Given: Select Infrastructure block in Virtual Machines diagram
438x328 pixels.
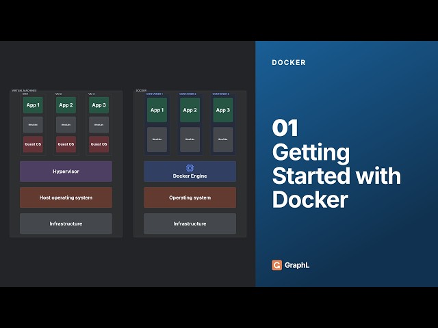Looking at the screenshot, I should [66, 223].
